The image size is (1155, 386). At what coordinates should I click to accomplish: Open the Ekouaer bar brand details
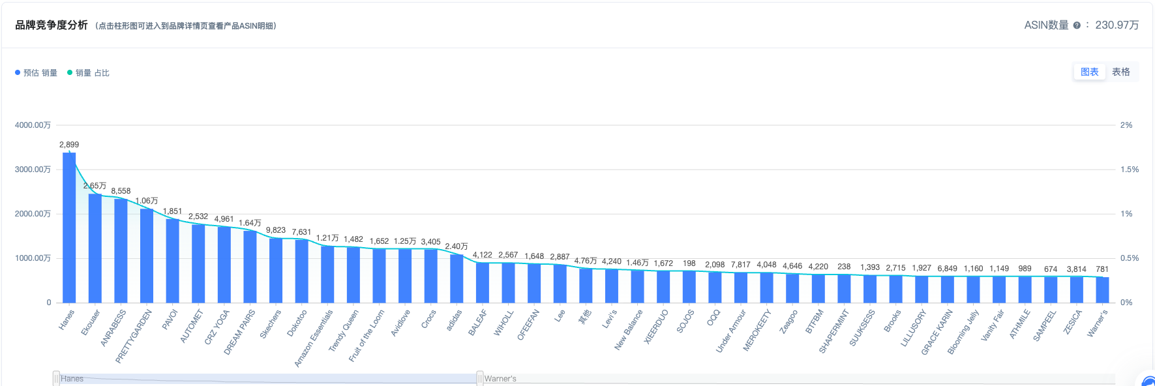95,248
